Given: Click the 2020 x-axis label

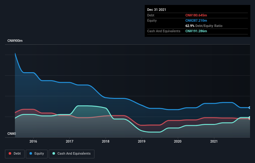Looking at the screenshot, I should click(x=178, y=141).
